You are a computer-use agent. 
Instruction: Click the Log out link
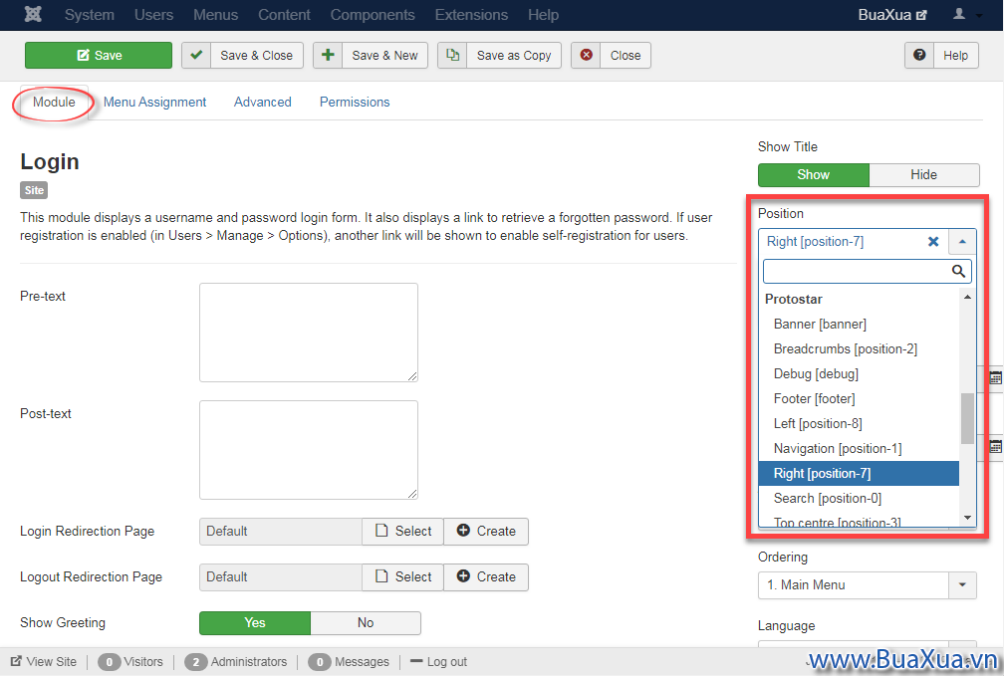click(x=439, y=661)
